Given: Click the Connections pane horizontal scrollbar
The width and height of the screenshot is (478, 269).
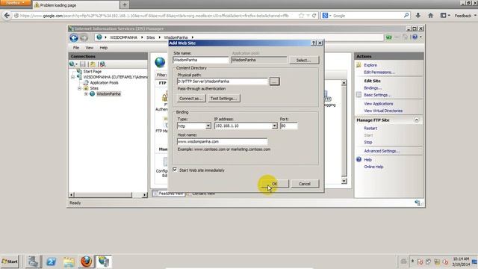Looking at the screenshot, I should point(108,194).
